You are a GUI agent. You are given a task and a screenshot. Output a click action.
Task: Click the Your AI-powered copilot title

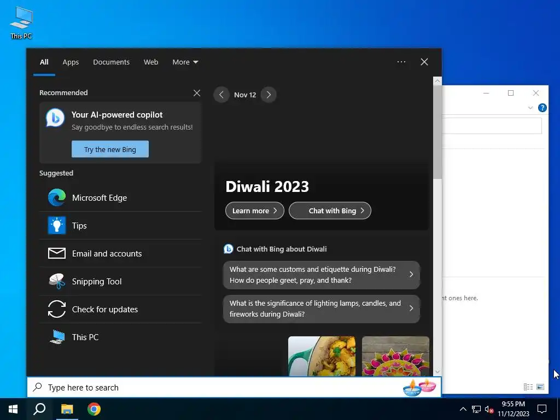click(117, 115)
